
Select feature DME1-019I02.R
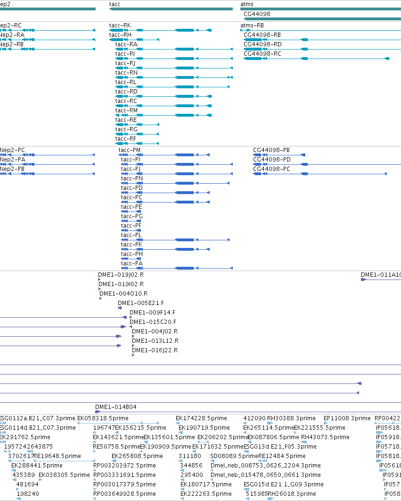point(100,289)
